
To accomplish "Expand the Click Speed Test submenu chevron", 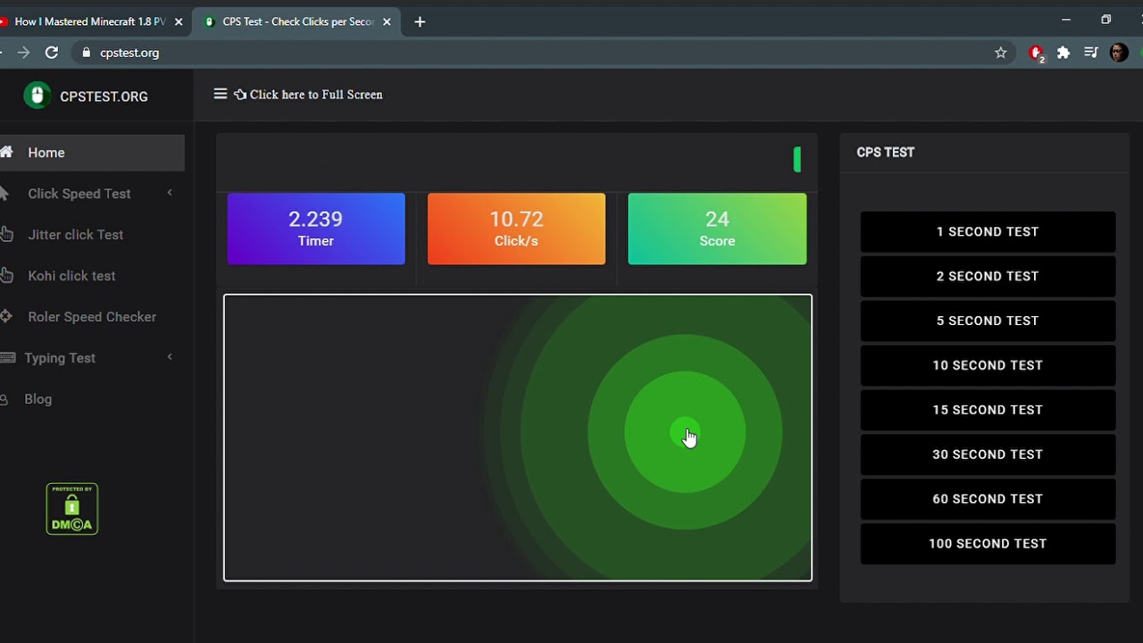I will pos(170,193).
